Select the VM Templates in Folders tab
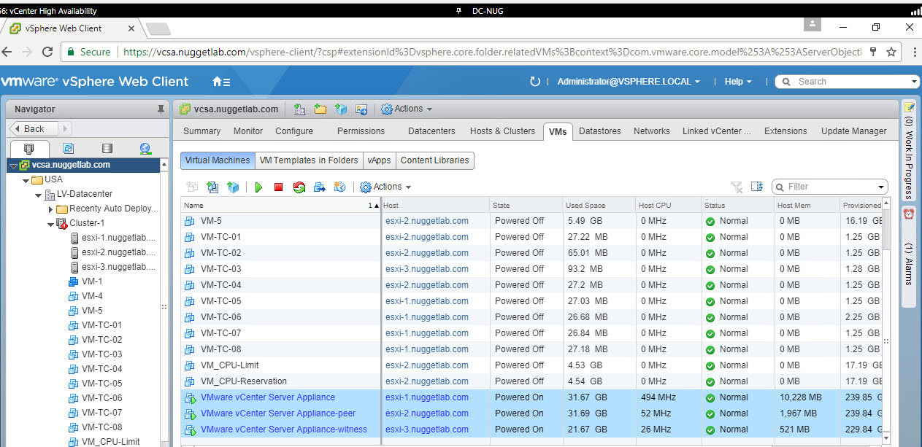 pos(309,160)
